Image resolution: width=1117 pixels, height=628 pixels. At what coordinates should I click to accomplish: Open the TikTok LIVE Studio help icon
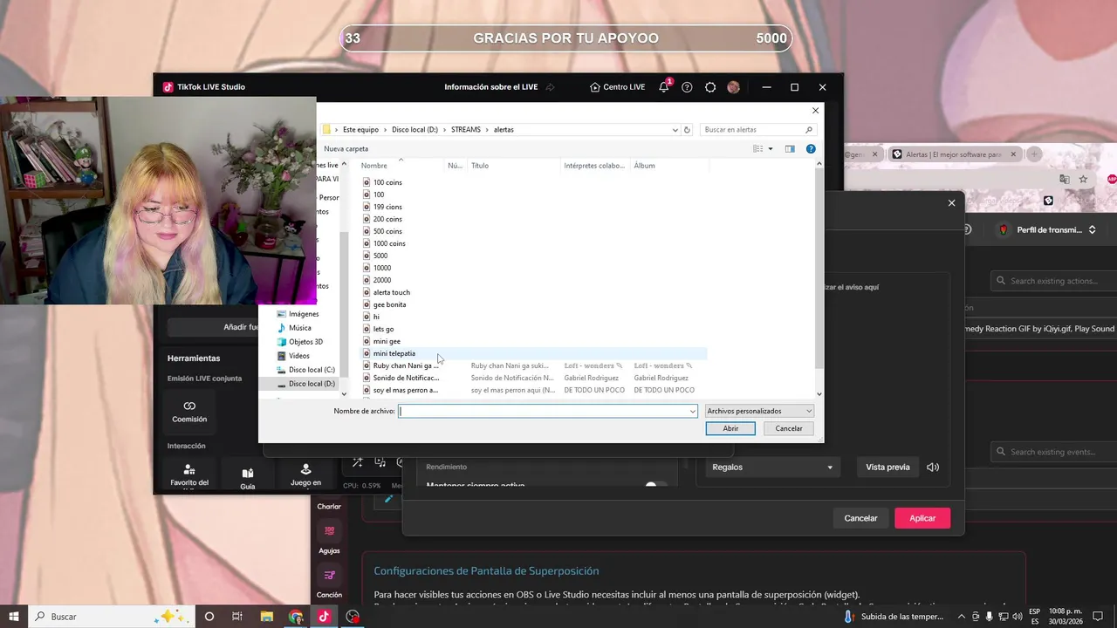click(x=687, y=87)
